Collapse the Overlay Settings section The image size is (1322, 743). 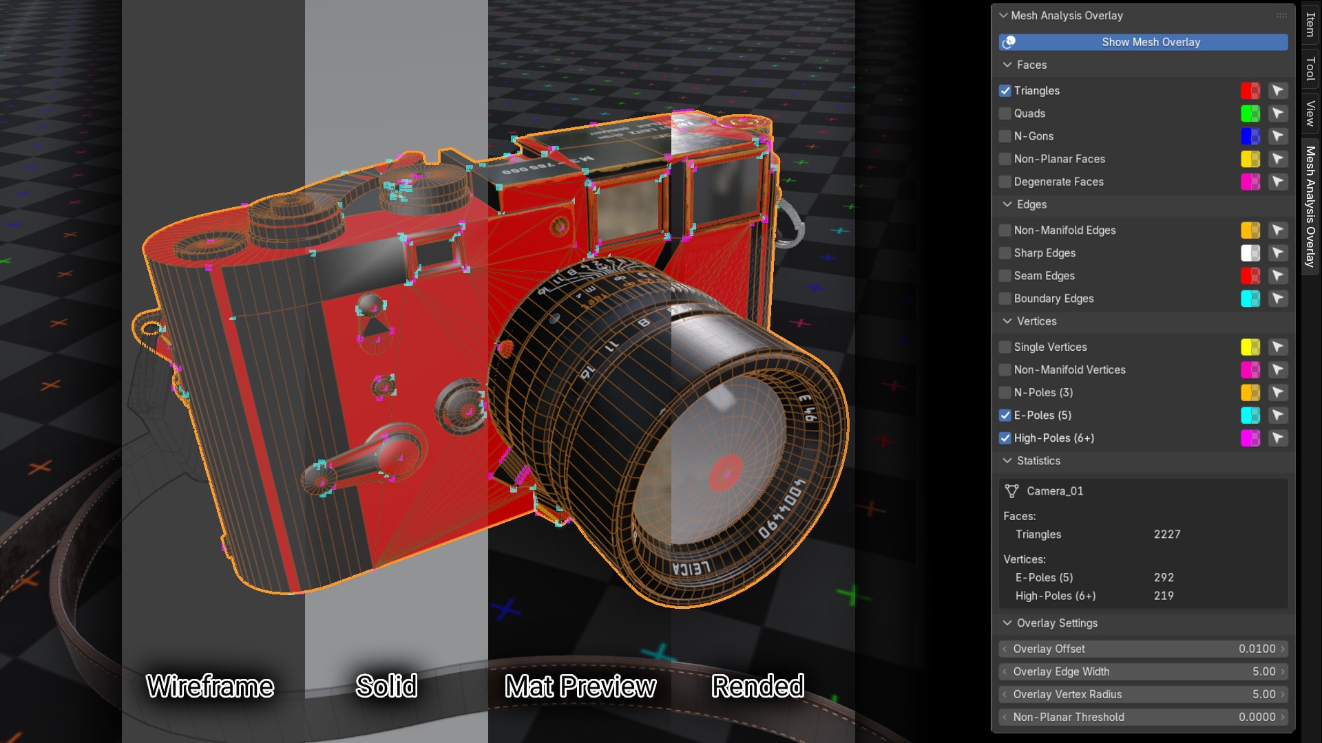[x=1007, y=623]
